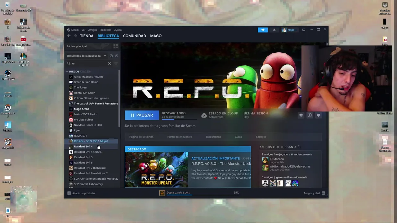Click the Steam logo menu
The image size is (397, 223).
coord(73,30)
